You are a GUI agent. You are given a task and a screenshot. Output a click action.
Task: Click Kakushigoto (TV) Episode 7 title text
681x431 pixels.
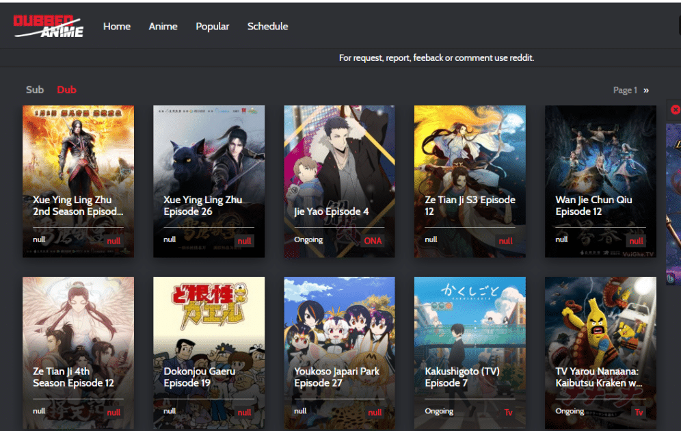(462, 377)
